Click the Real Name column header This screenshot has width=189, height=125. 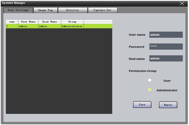point(49,22)
